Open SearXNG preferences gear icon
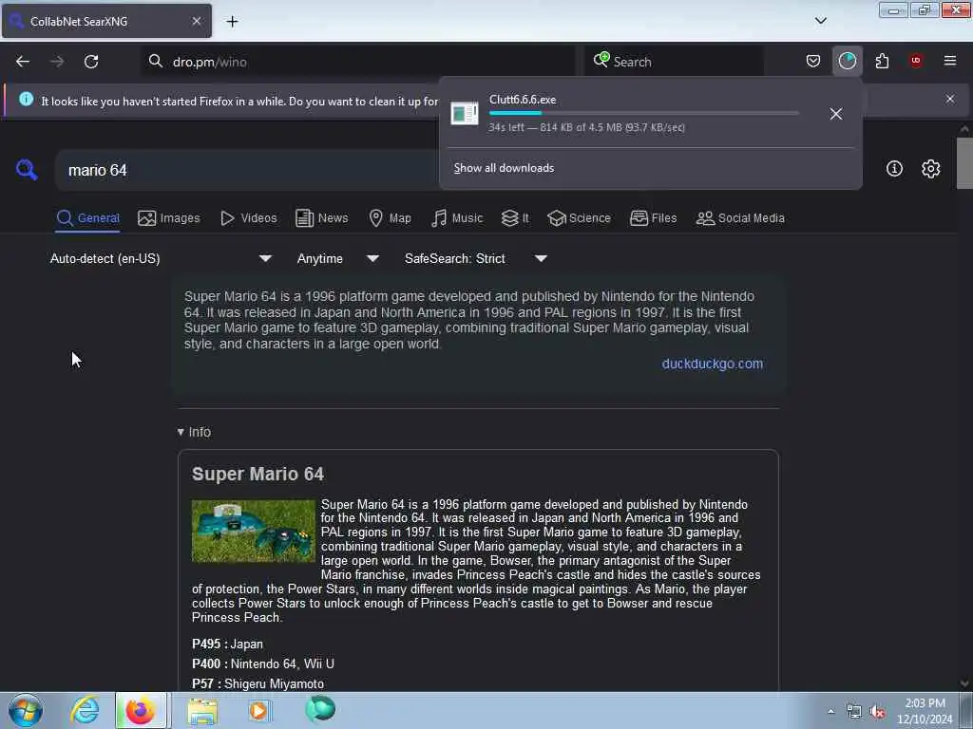Image resolution: width=973 pixels, height=729 pixels. click(930, 169)
